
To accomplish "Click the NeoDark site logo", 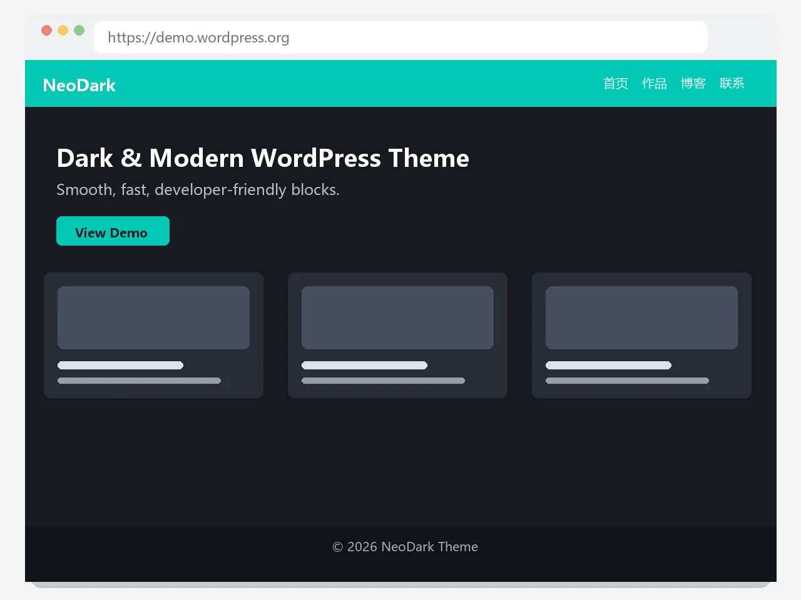I will tap(79, 85).
